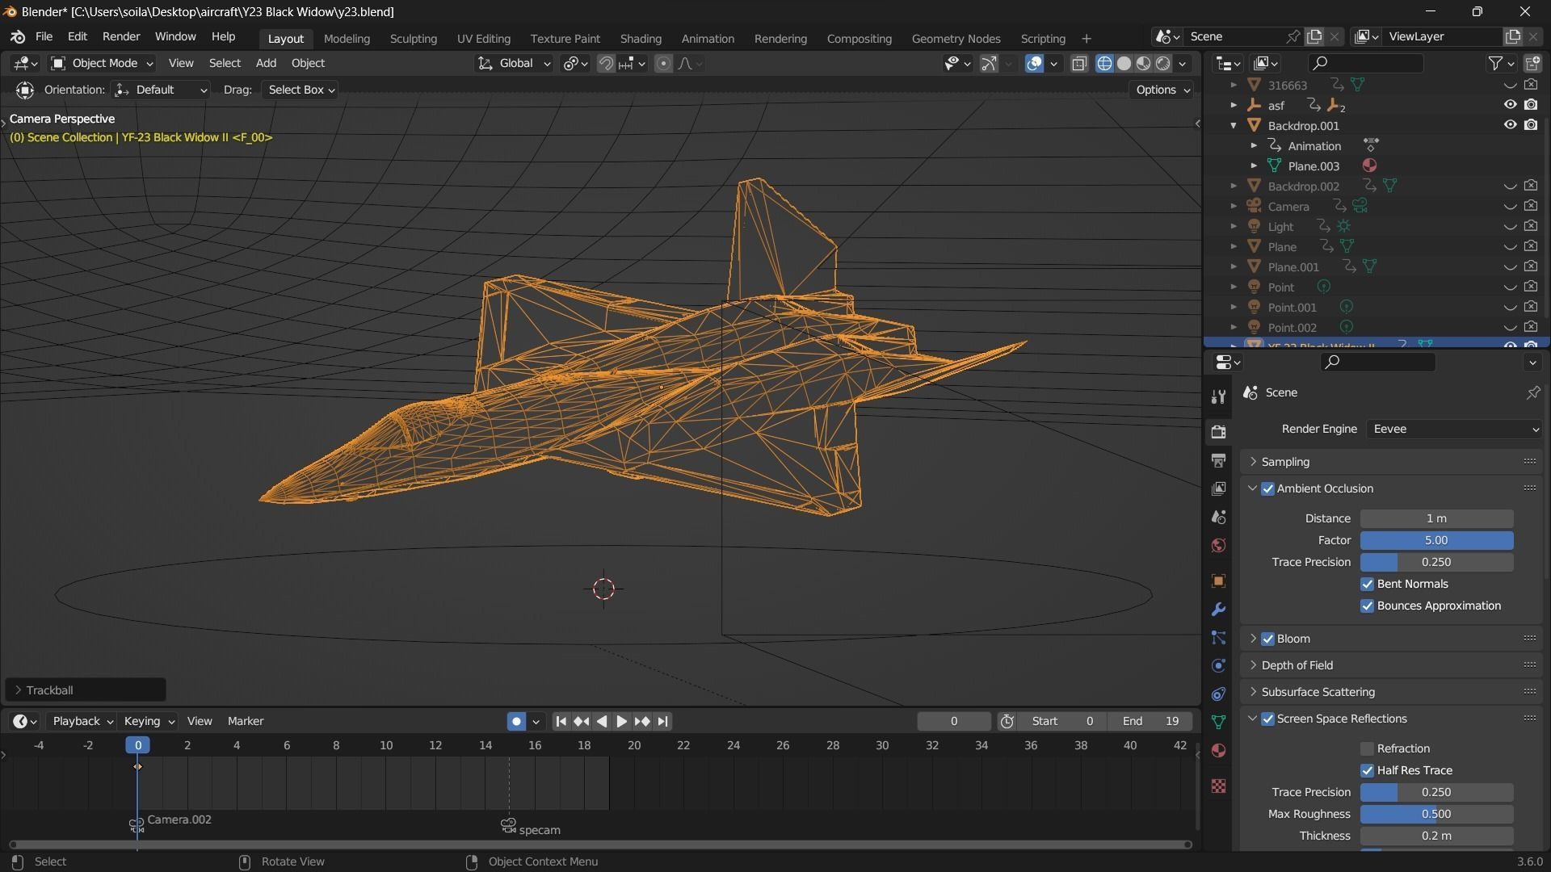Open the Render menu
1551x872 pixels.
(120, 36)
